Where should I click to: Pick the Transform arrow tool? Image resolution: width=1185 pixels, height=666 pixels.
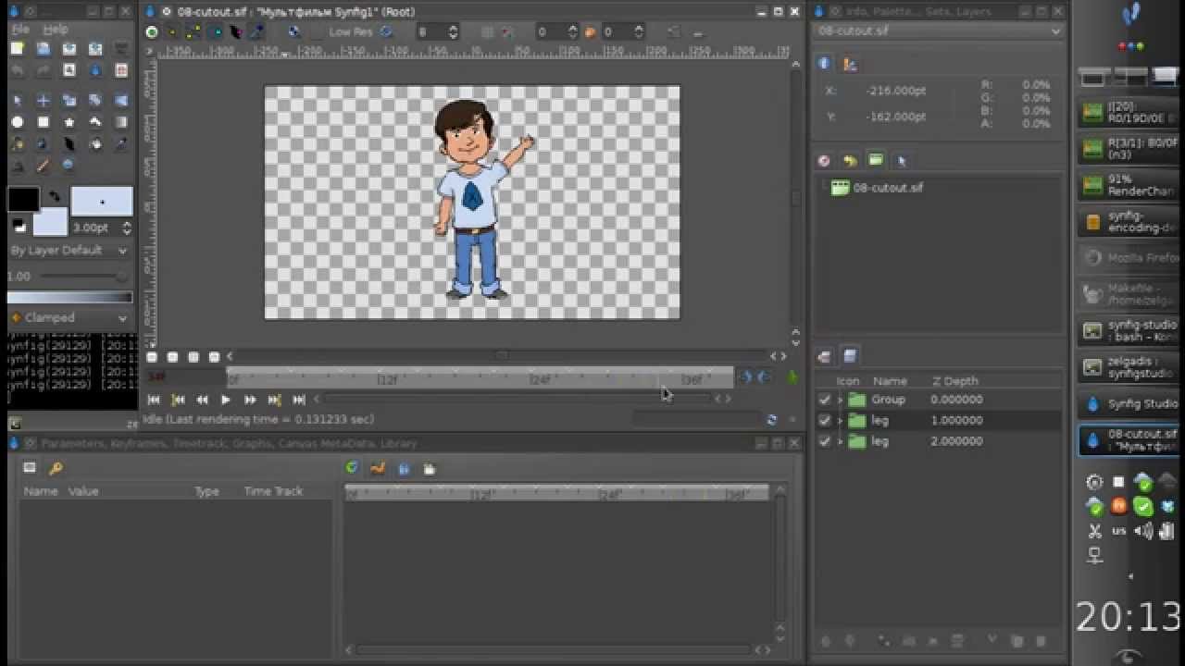pyautogui.click(x=17, y=101)
